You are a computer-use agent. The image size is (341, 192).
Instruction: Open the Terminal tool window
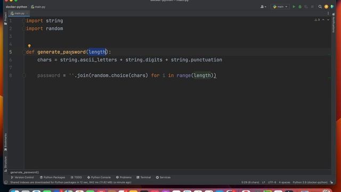(x=143, y=178)
